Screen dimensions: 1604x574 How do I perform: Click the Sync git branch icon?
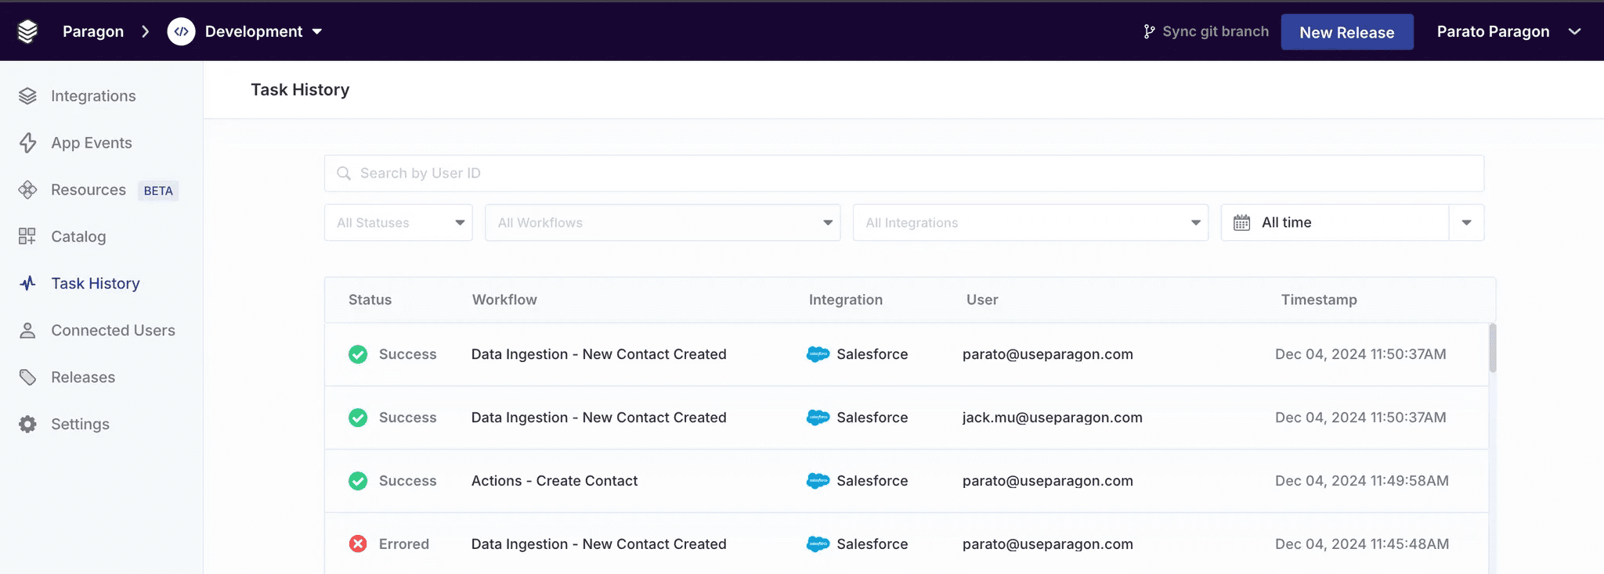click(x=1149, y=31)
